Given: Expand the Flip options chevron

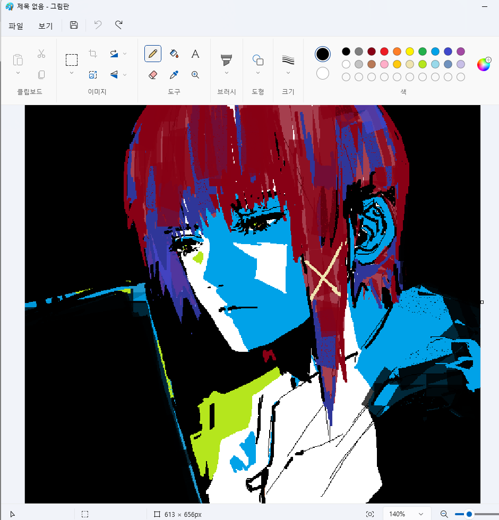Looking at the screenshot, I should point(125,75).
